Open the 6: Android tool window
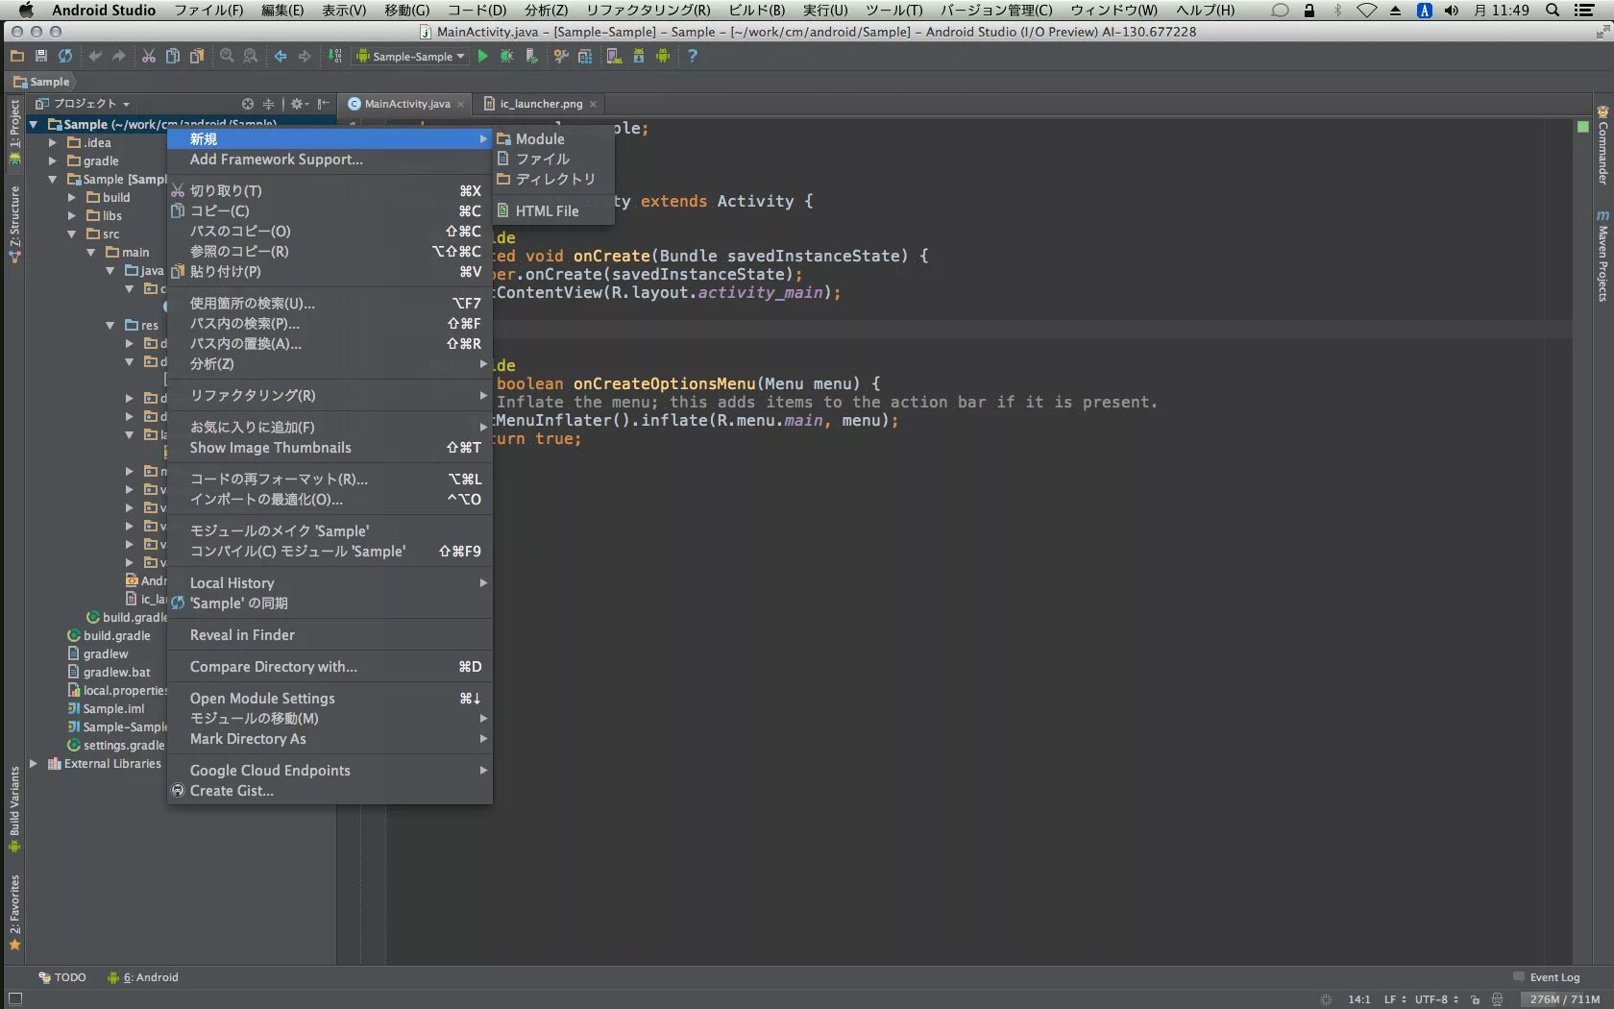Screen dimensions: 1614x1009 click(x=143, y=977)
